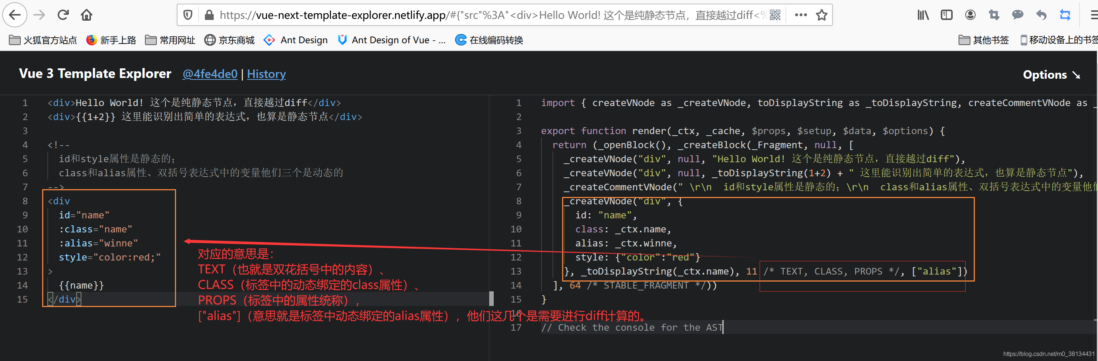The height and width of the screenshot is (361, 1098).
Task: Open the 新手上路 bookmark
Action: (111, 40)
